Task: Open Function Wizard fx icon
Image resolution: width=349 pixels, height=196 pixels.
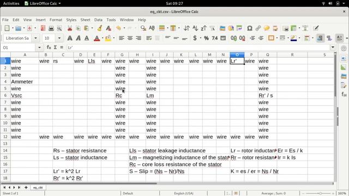Action: click(x=49, y=47)
